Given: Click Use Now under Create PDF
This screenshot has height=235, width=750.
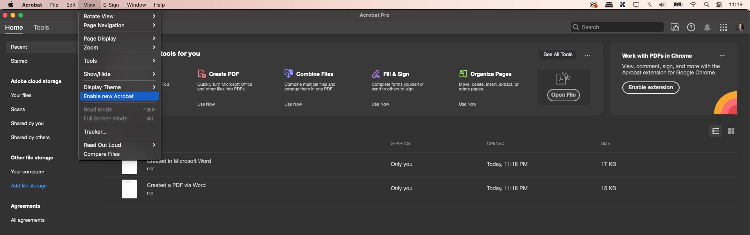Looking at the screenshot, I should tap(206, 104).
